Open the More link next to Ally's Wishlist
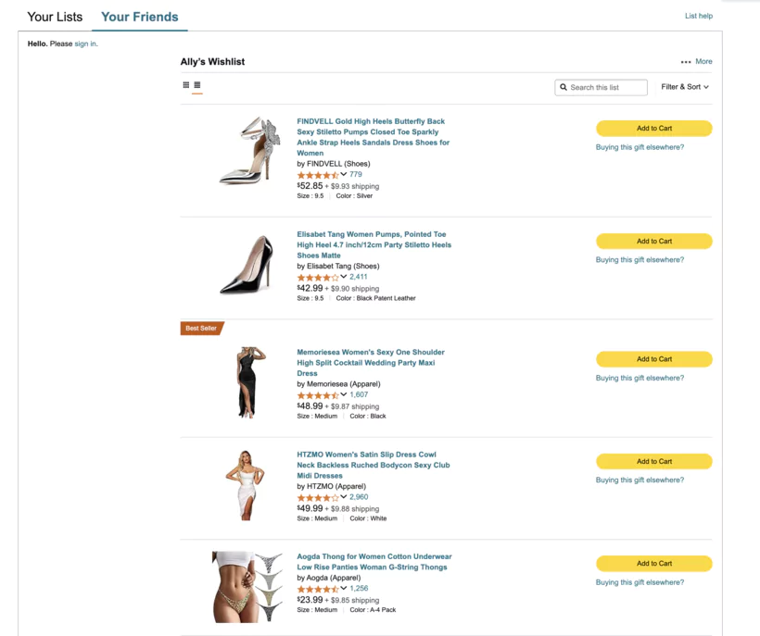The width and height of the screenshot is (760, 636). [703, 61]
